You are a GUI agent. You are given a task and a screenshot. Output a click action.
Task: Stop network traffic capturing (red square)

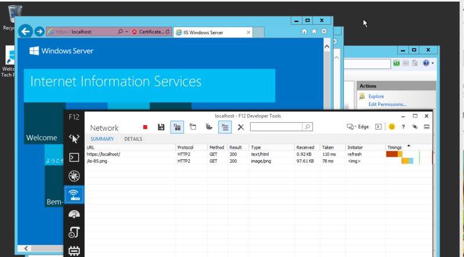click(145, 127)
